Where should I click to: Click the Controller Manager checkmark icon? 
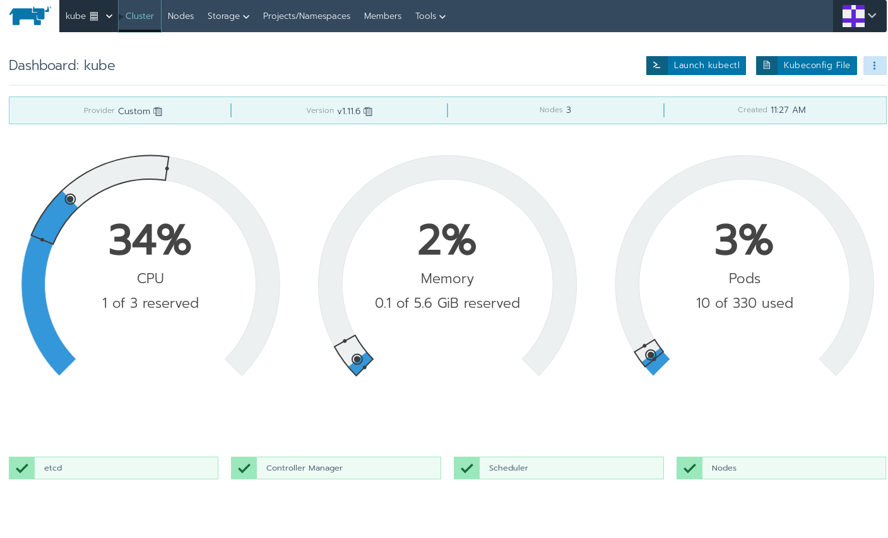tap(244, 468)
